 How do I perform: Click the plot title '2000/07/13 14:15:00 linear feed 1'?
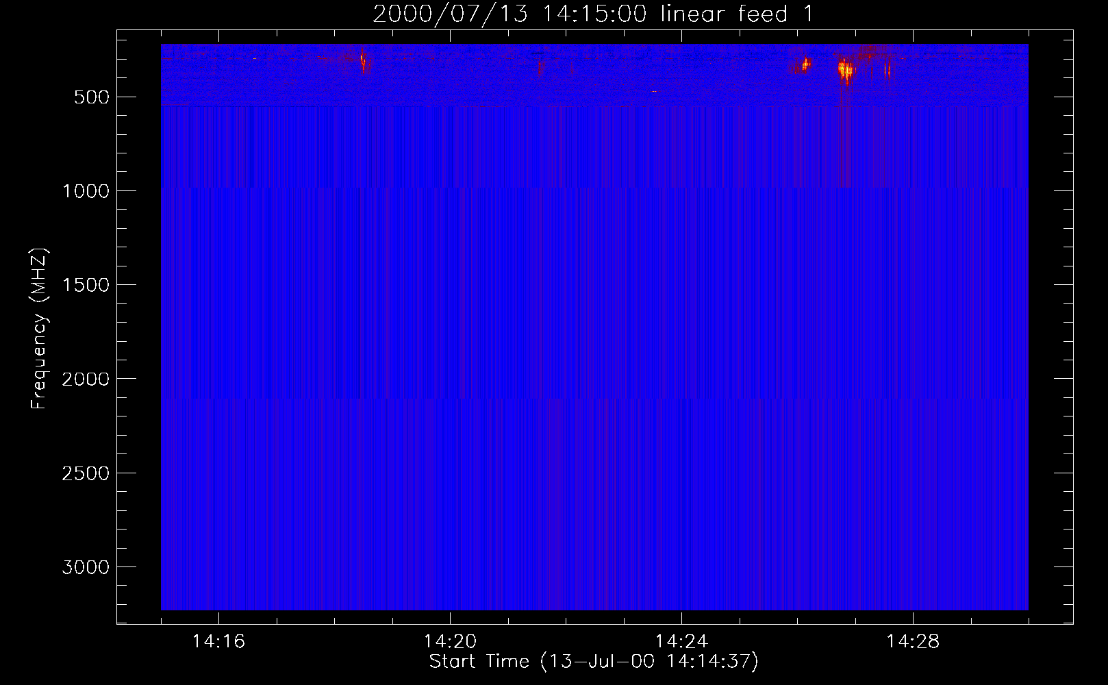(593, 14)
